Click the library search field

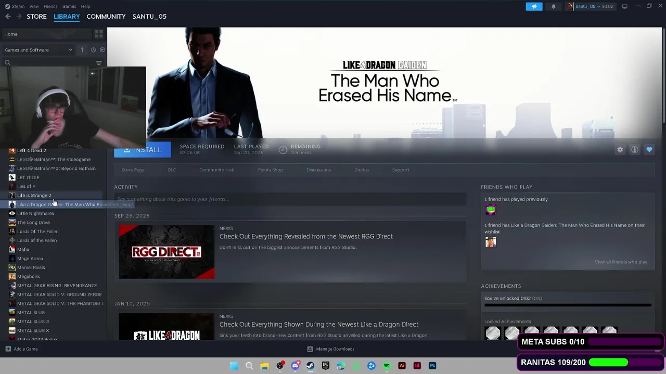click(x=49, y=63)
